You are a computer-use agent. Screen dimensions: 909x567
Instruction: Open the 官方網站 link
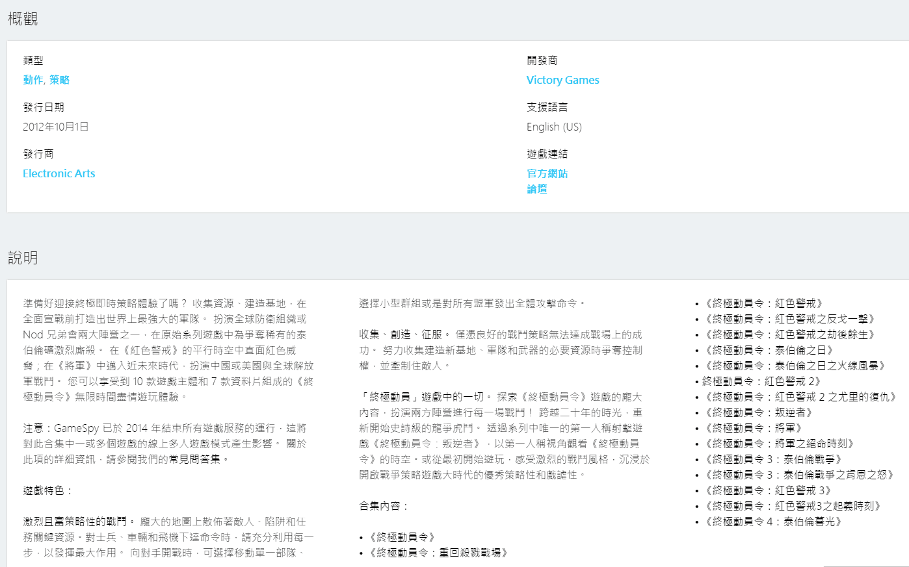click(x=547, y=173)
